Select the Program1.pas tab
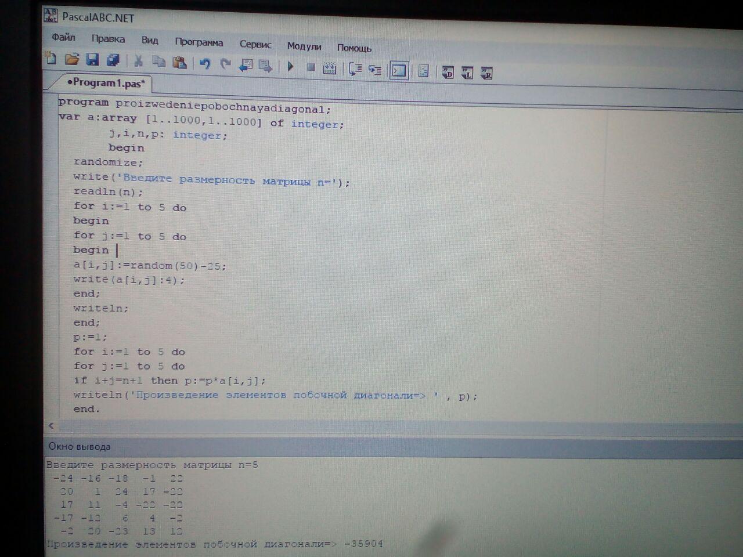Image resolution: width=743 pixels, height=557 pixels. (x=106, y=83)
